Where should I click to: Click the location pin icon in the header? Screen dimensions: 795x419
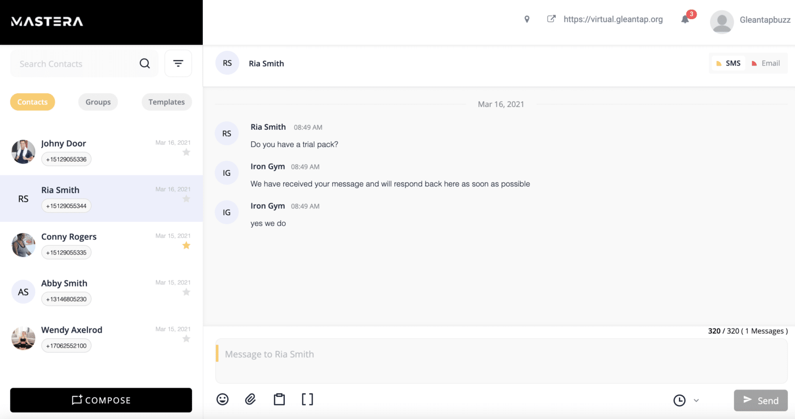pyautogui.click(x=526, y=19)
